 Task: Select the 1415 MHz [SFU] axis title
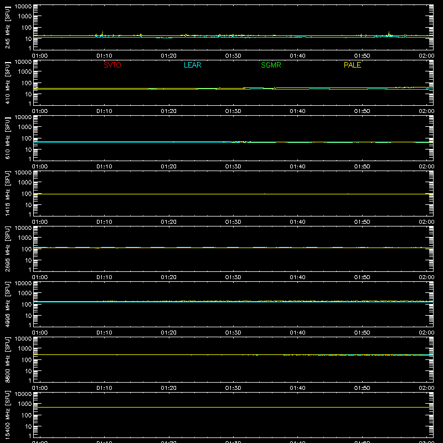point(8,193)
